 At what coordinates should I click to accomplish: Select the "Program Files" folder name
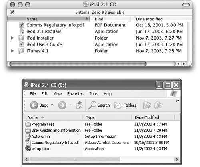(43, 124)
